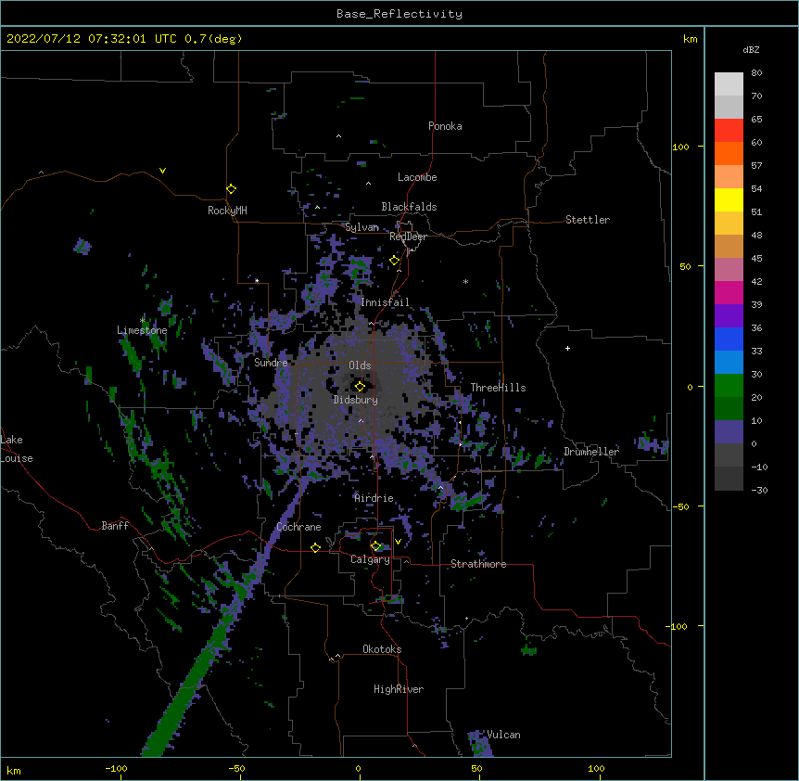Select the red 60-65 dBZ legend swatch
This screenshot has height=781, width=799.
[x=729, y=131]
